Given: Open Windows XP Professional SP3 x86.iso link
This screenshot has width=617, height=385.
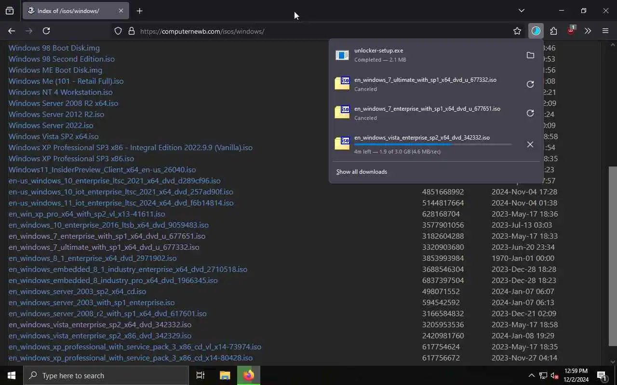Looking at the screenshot, I should tap(71, 159).
